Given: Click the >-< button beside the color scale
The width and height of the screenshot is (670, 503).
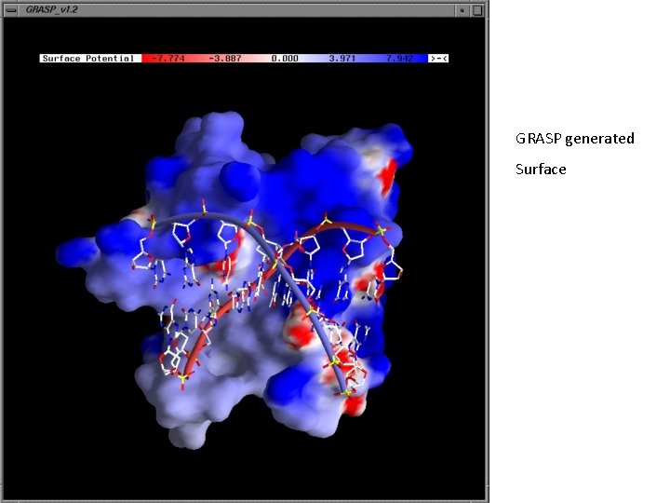Looking at the screenshot, I should [x=438, y=58].
